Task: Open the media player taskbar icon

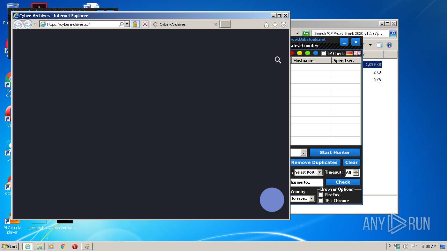Action: pos(51,246)
